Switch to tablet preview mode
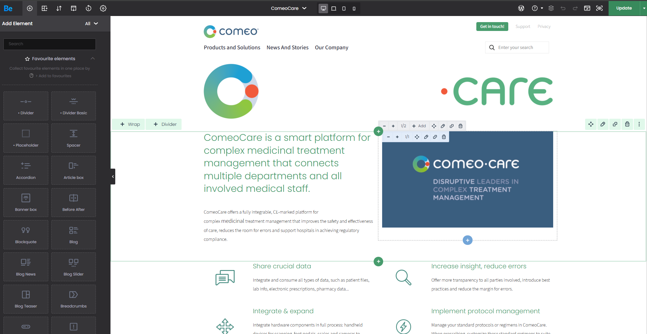The width and height of the screenshot is (647, 334). 344,9
